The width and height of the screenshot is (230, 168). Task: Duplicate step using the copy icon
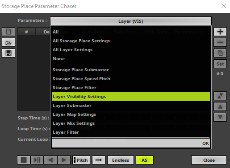(220, 53)
